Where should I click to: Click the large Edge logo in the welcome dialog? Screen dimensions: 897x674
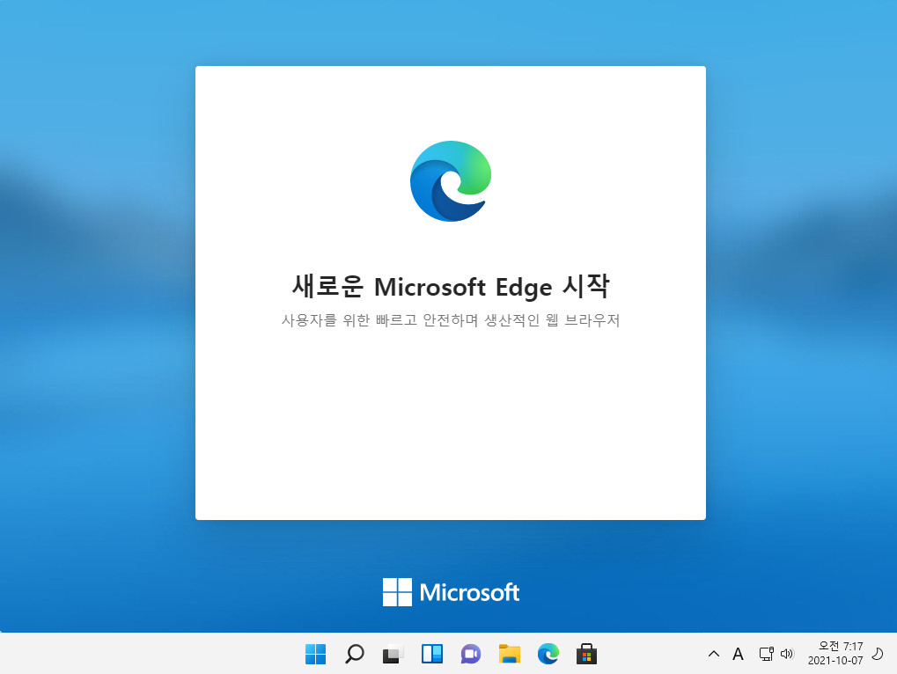[451, 181]
